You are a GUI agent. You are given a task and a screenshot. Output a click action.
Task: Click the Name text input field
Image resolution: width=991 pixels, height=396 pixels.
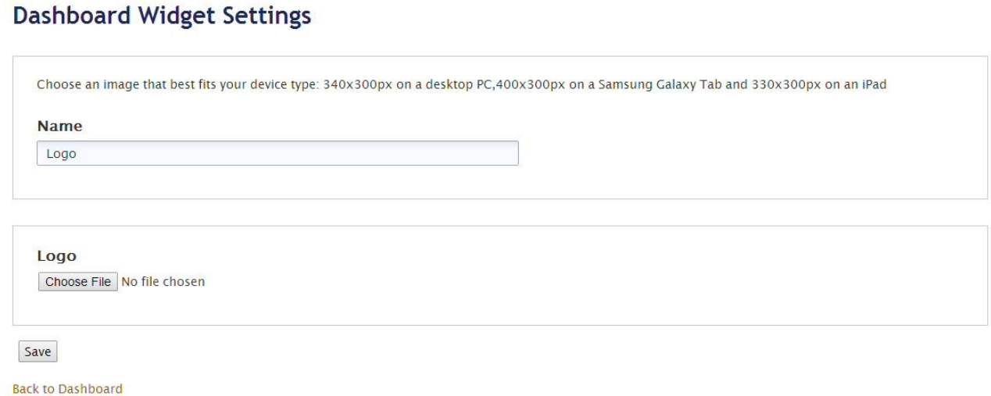tap(277, 153)
